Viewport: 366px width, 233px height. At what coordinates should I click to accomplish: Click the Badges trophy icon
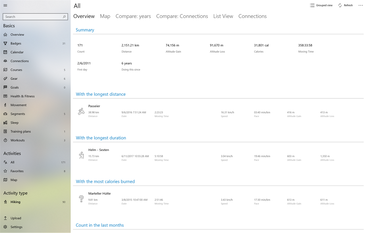pyautogui.click(x=5, y=43)
